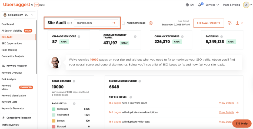The image size is (253, 129).
Task: Open Rank Tracking in the sidebar
Action: [9, 50]
